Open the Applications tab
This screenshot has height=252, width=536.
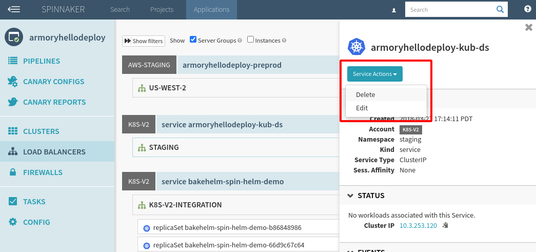tap(211, 9)
